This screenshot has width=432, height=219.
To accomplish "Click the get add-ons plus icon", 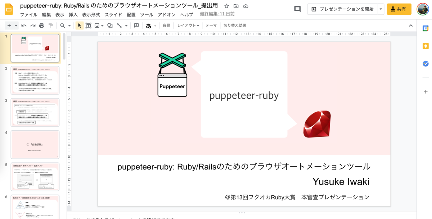I will click(426, 92).
